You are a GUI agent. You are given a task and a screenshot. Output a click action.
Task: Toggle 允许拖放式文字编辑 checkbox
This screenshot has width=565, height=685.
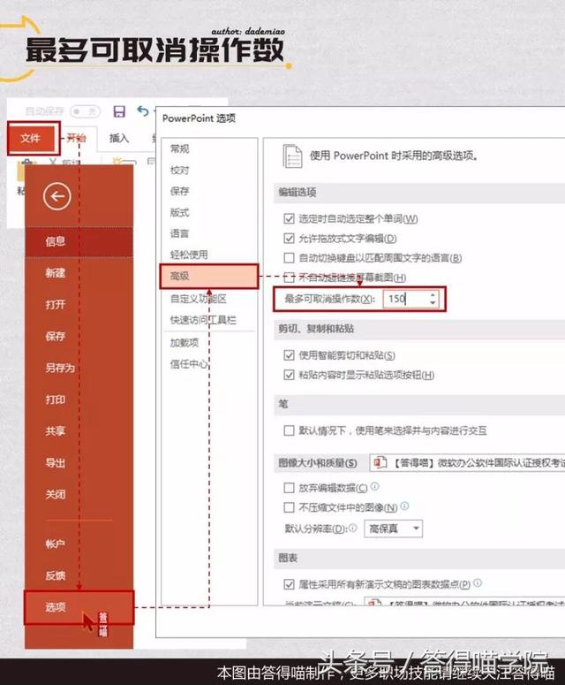tap(289, 239)
